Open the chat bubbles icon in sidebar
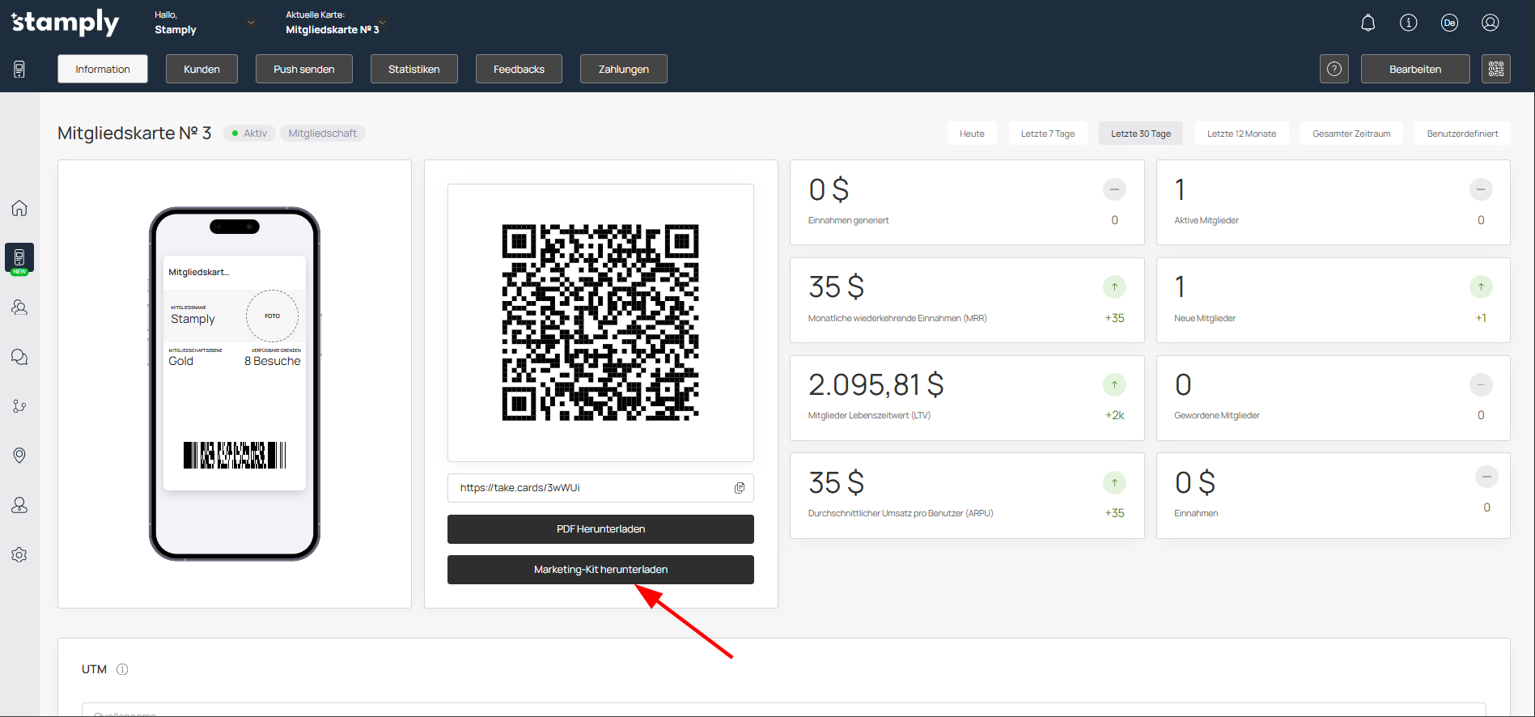The width and height of the screenshot is (1535, 717). (19, 357)
